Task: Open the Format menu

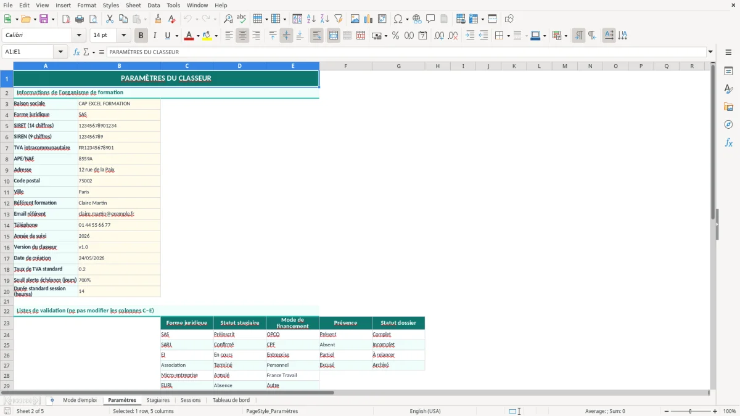Action: (86, 5)
